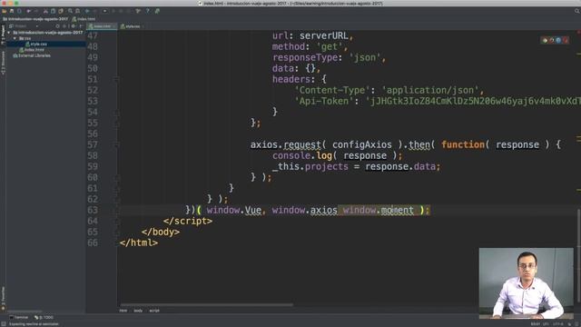Open the run configuration dropdown
Image resolution: width=581 pixels, height=327 pixels.
click(105, 11)
